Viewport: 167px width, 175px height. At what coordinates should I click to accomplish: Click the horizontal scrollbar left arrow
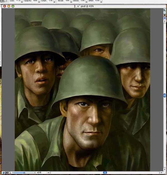(48, 173)
